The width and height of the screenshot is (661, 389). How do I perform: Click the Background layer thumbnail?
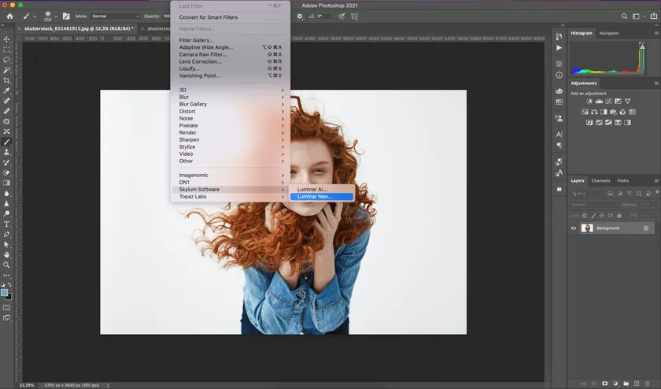coord(587,228)
